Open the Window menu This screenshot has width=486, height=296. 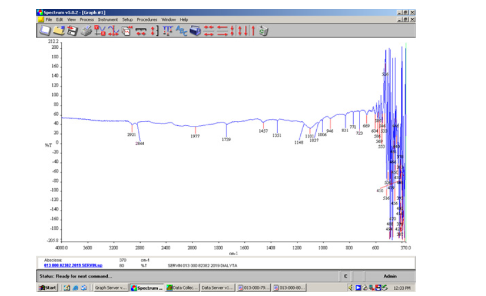pyautogui.click(x=169, y=19)
